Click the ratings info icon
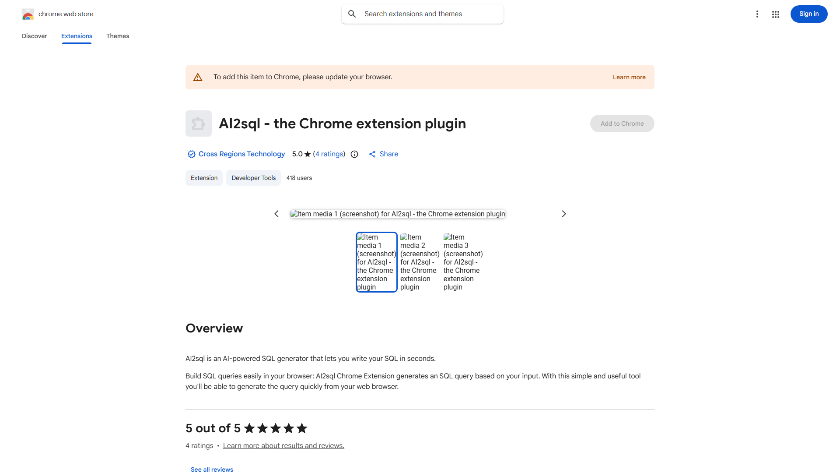Image resolution: width=840 pixels, height=473 pixels. coord(354,154)
